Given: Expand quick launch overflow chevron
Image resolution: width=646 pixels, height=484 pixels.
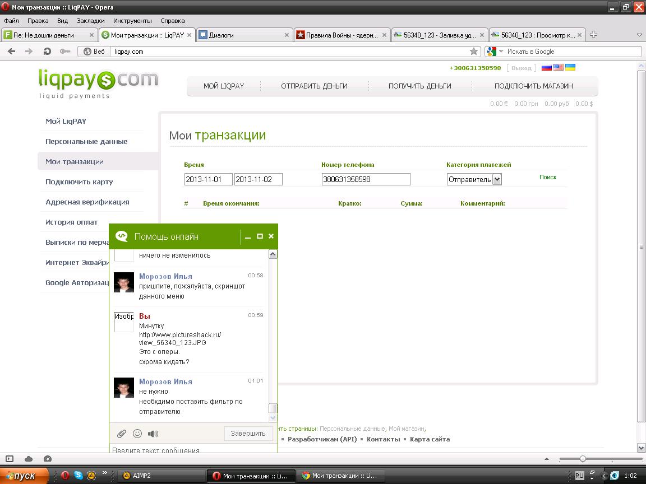Looking at the screenshot, I should coord(105,473).
